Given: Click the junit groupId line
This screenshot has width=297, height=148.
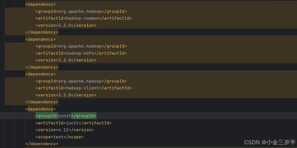Looking at the screenshot, I should (x=66, y=116).
